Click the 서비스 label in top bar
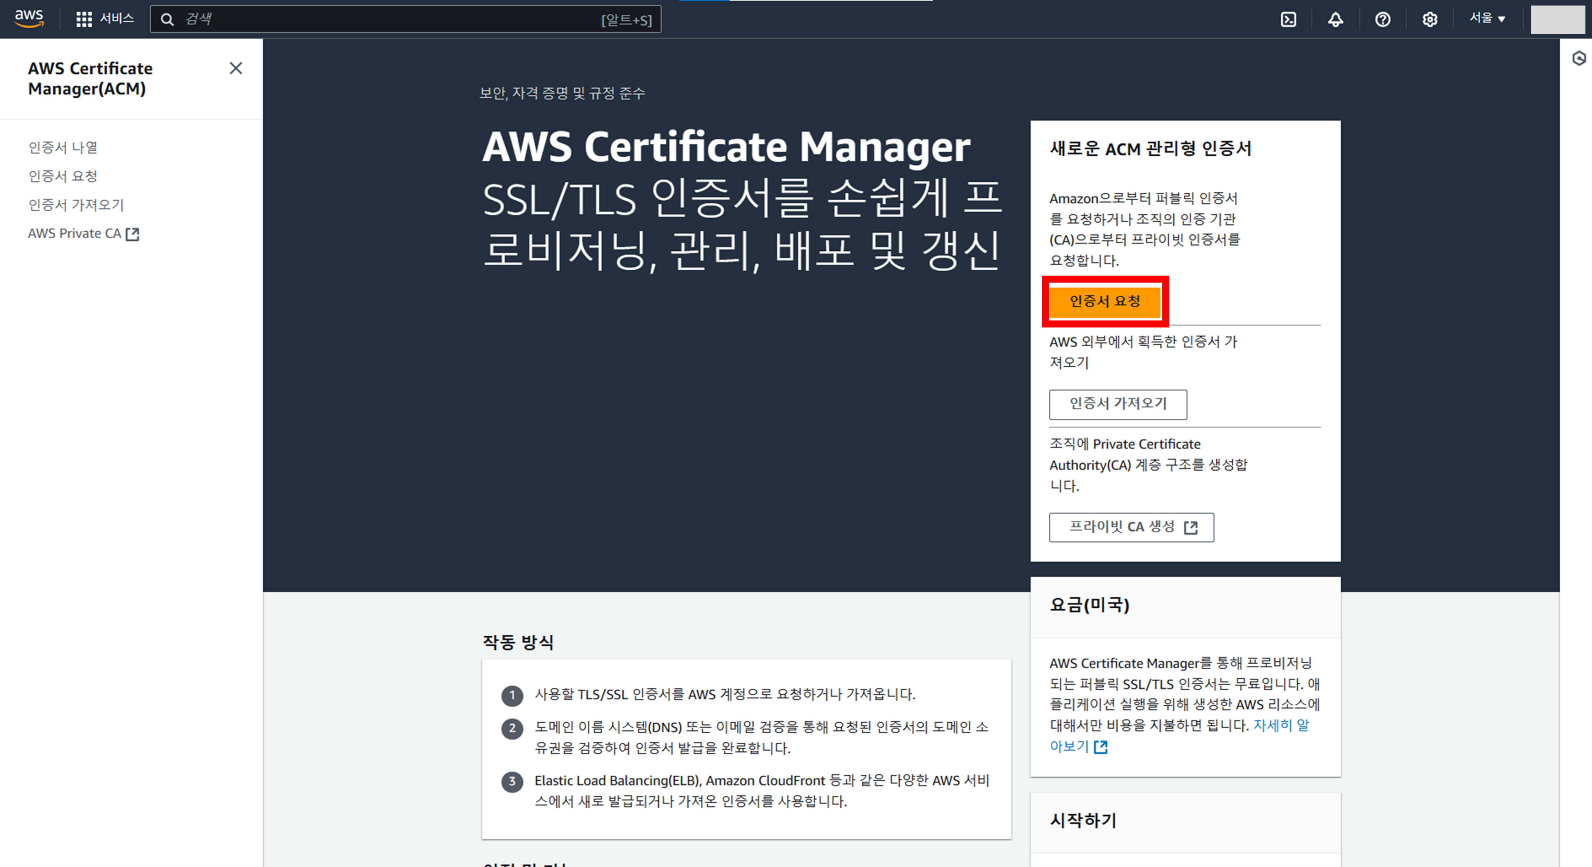 pos(117,19)
